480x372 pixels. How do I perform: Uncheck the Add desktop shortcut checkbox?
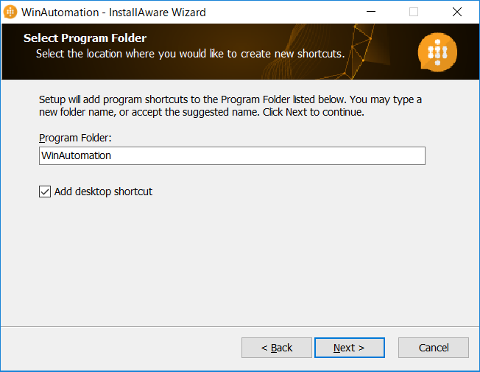pos(45,192)
